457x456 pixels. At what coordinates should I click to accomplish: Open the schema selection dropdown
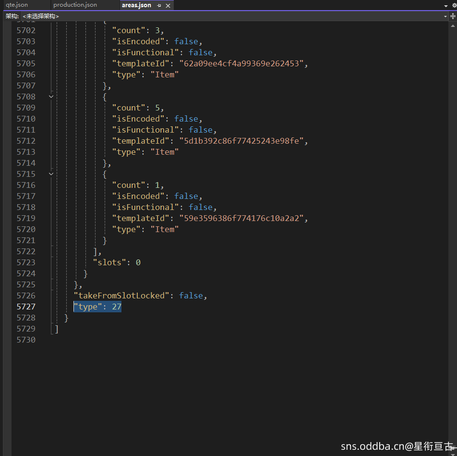(x=445, y=16)
